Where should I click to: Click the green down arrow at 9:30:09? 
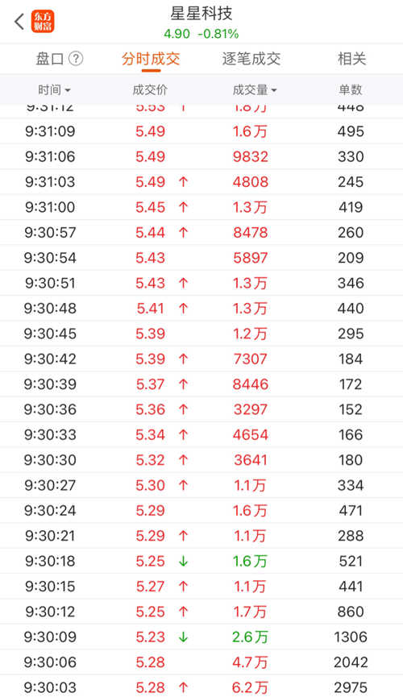click(183, 637)
